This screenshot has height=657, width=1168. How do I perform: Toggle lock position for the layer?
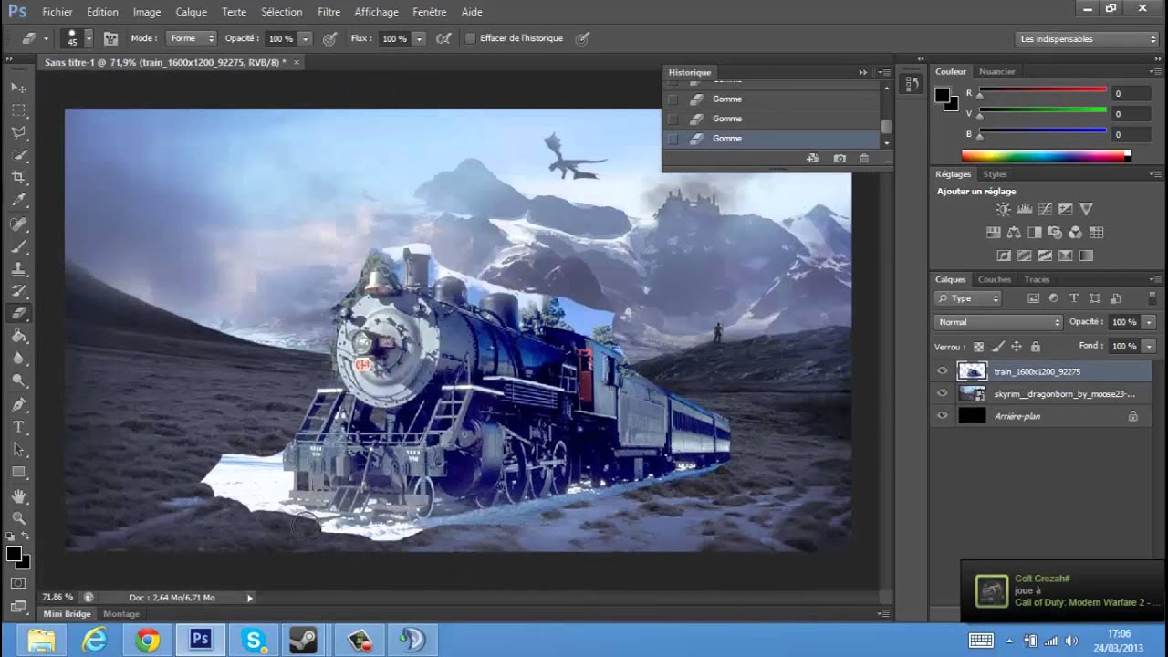pos(1017,347)
